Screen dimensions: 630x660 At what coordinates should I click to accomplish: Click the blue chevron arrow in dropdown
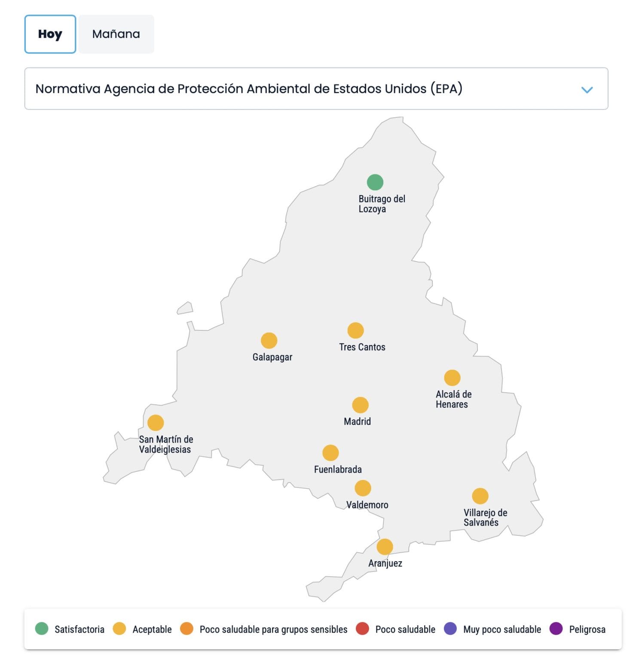tap(587, 90)
